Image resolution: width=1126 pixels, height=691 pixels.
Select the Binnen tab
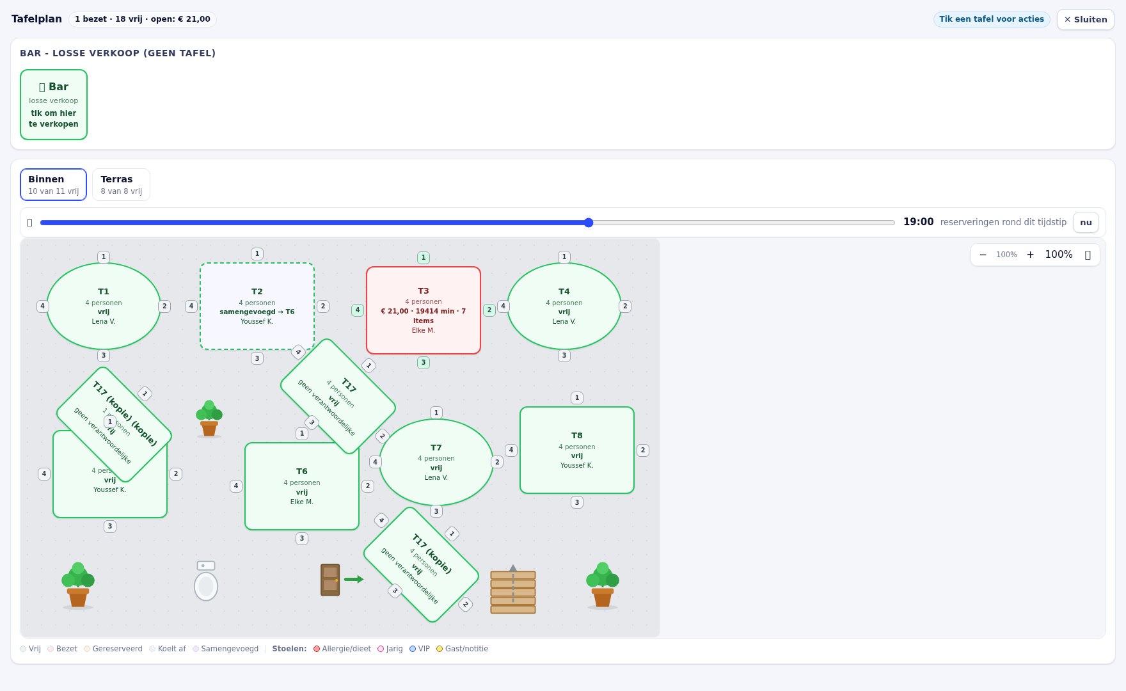point(53,184)
